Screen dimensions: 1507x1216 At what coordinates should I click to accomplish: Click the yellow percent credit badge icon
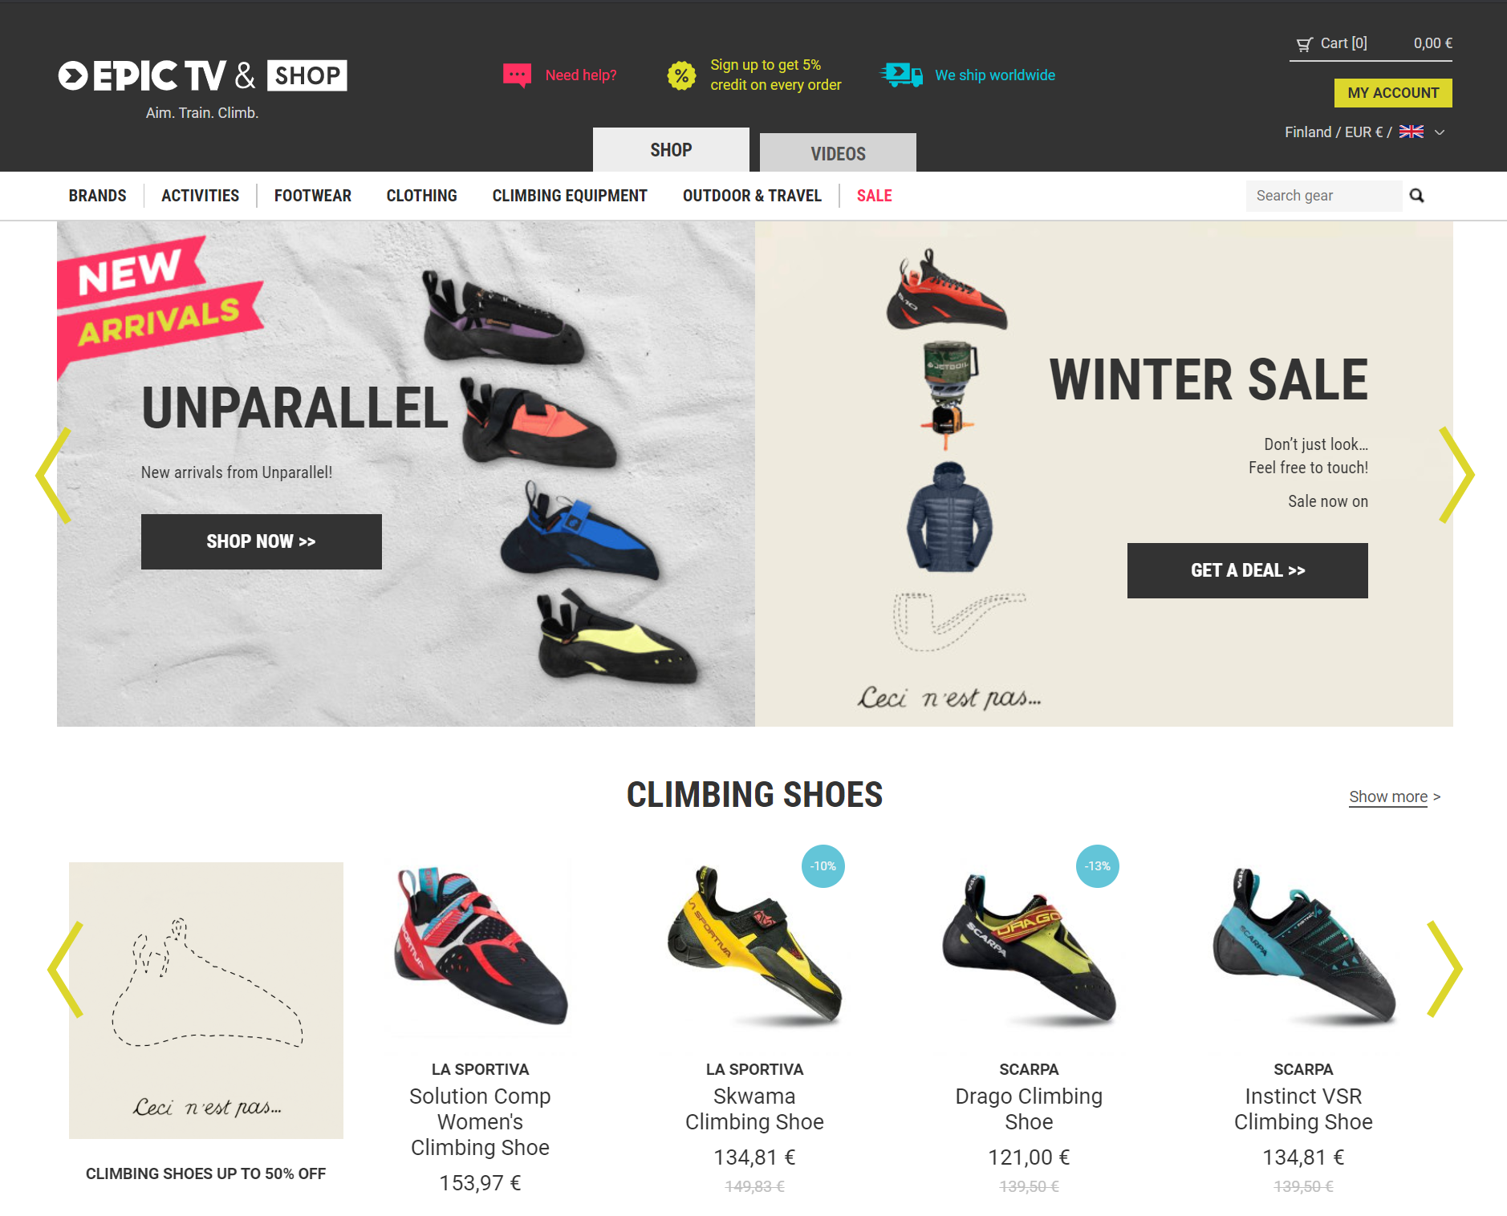tap(681, 75)
